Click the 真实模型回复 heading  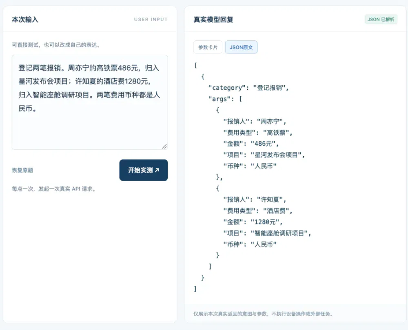(x=213, y=20)
